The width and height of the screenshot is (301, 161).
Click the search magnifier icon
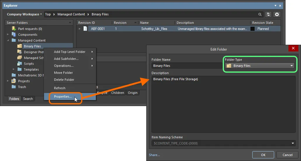(260, 14)
